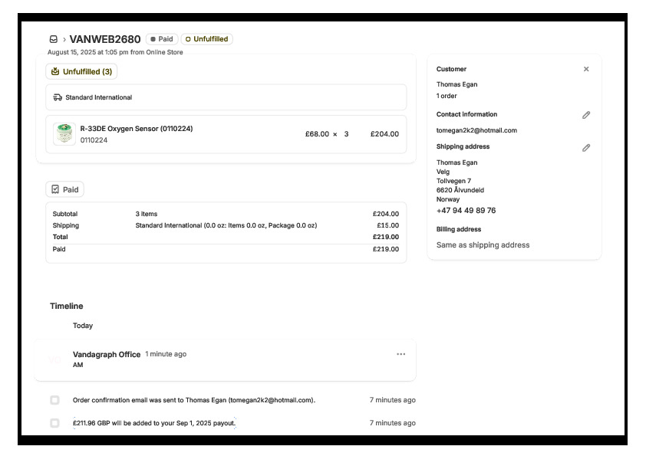Click the Unfulfilled box icon in fulfillment card
The image size is (646, 456).
54,71
